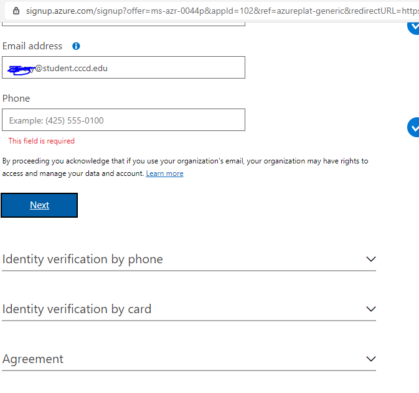Open the Identity verification by phone heading

tap(83, 259)
